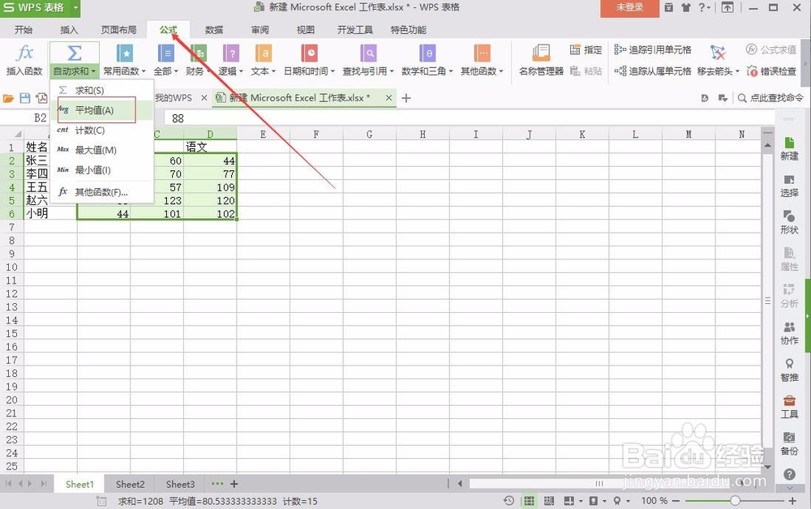This screenshot has width=811, height=509.
Task: Switch to the 审阅 ribbon tab
Action: pyautogui.click(x=260, y=29)
